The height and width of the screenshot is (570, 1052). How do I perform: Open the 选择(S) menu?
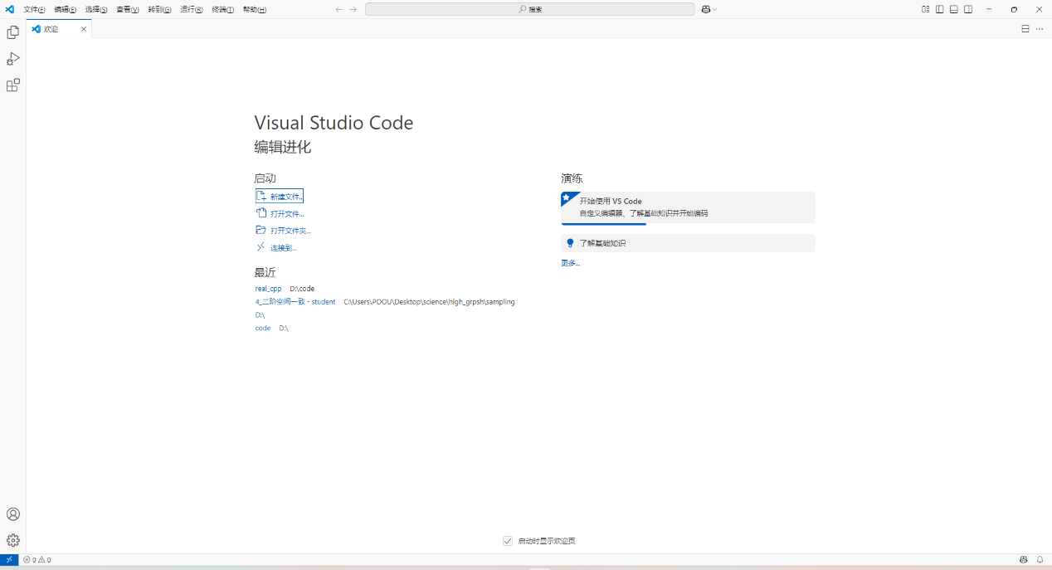[x=96, y=9]
